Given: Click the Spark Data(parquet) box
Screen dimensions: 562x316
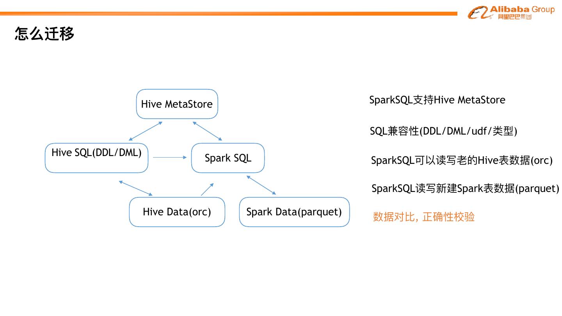Looking at the screenshot, I should tap(294, 212).
